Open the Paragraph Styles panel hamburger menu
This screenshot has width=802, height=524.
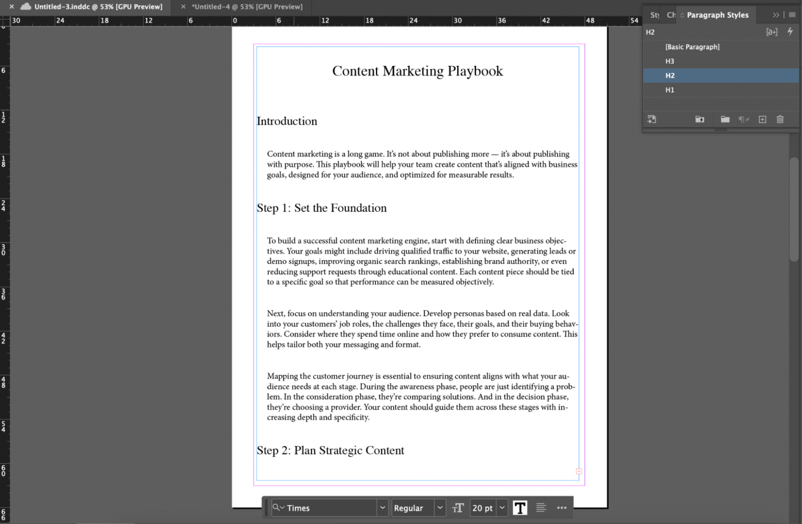tap(792, 15)
